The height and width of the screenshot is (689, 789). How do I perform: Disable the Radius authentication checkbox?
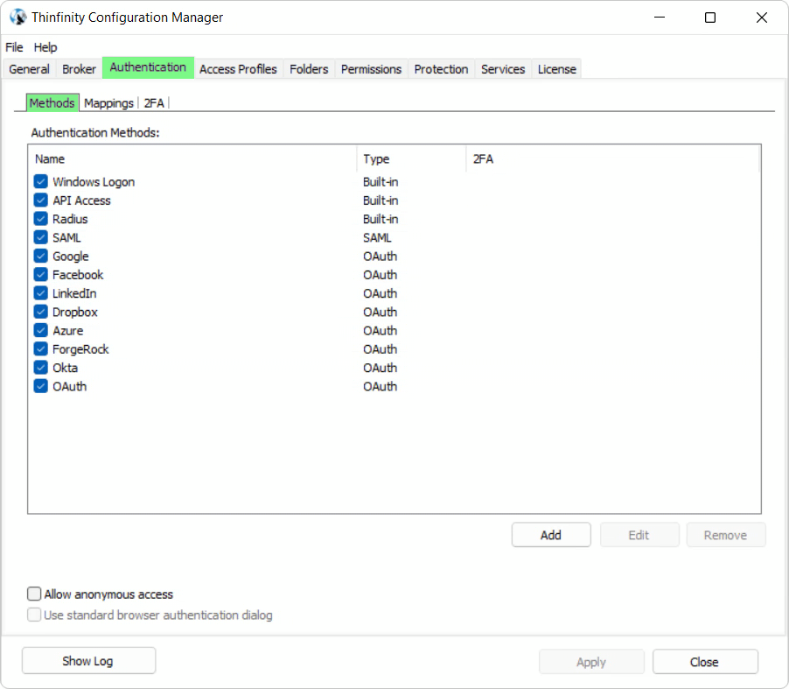click(41, 219)
